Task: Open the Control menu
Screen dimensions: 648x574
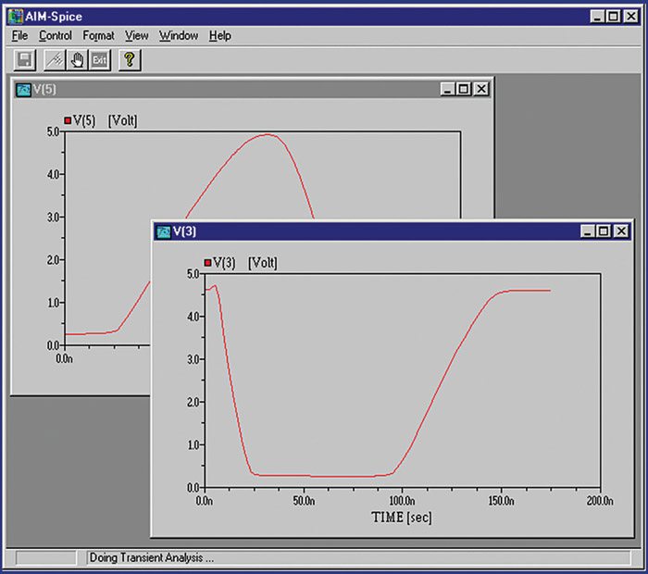Action: pos(55,35)
